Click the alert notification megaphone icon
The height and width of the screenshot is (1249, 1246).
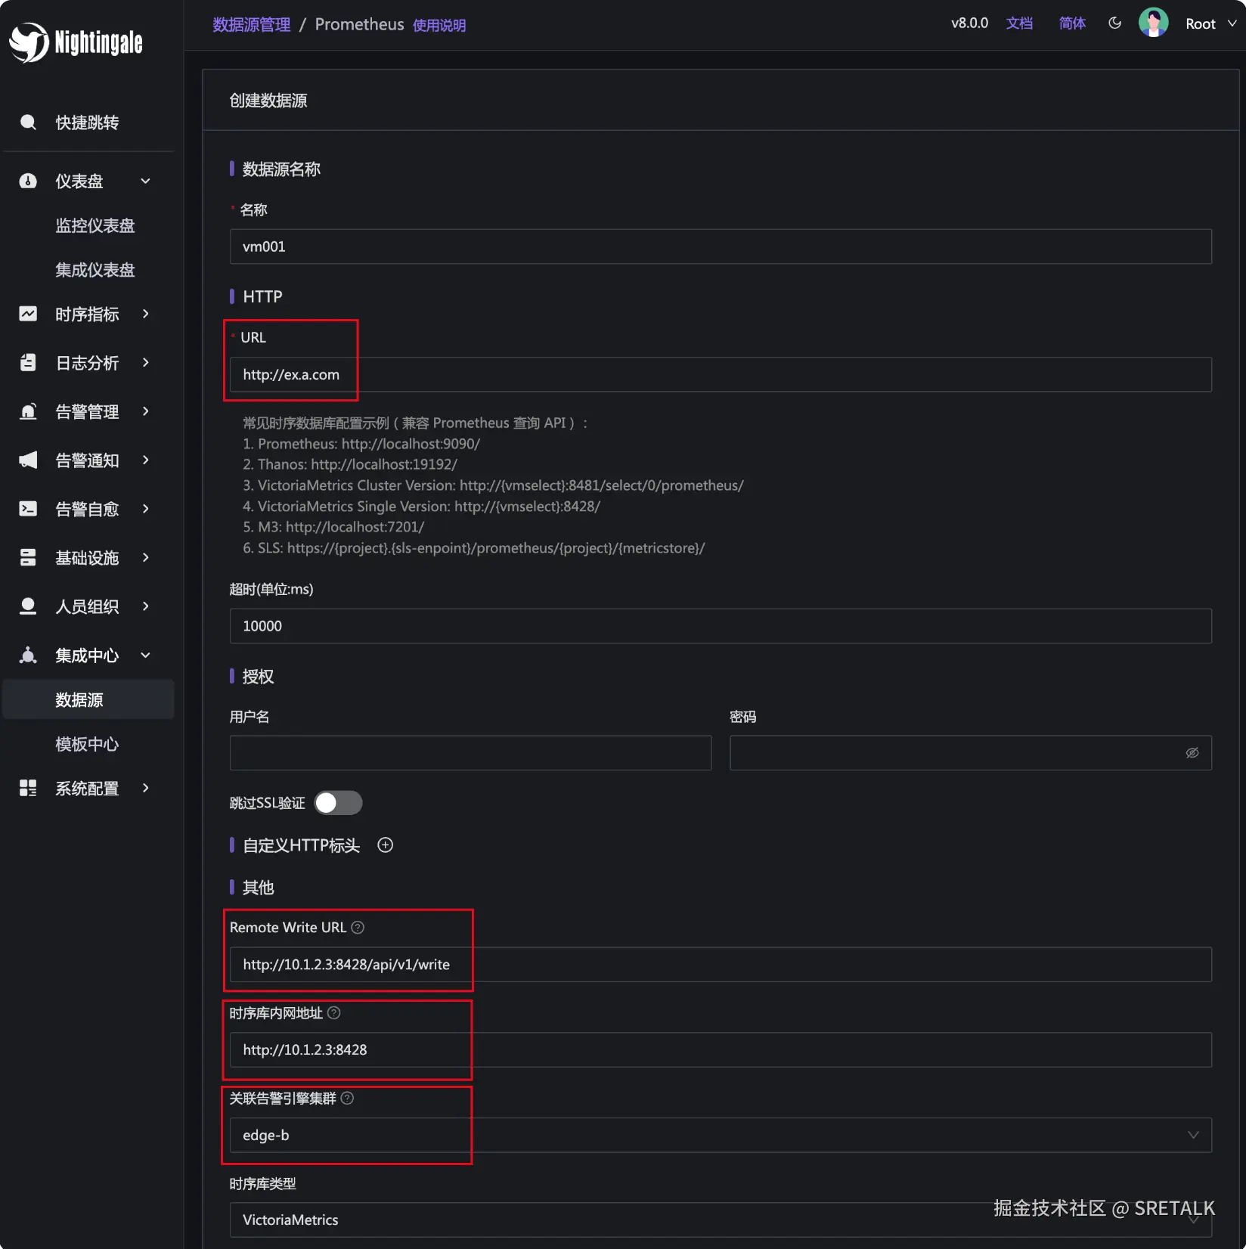[28, 460]
